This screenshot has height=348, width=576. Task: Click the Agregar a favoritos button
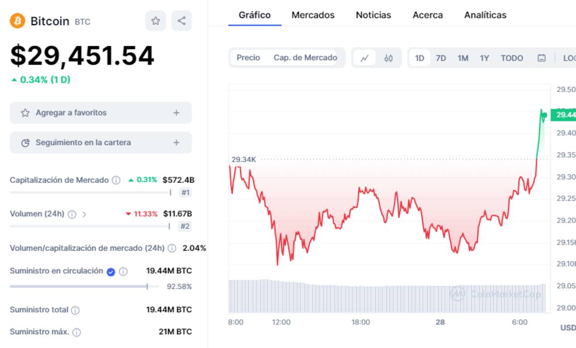coord(71,113)
